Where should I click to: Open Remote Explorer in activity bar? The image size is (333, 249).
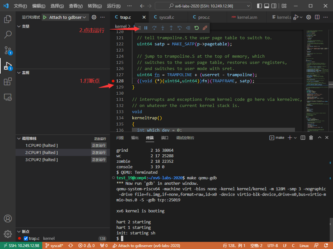pos(8,97)
